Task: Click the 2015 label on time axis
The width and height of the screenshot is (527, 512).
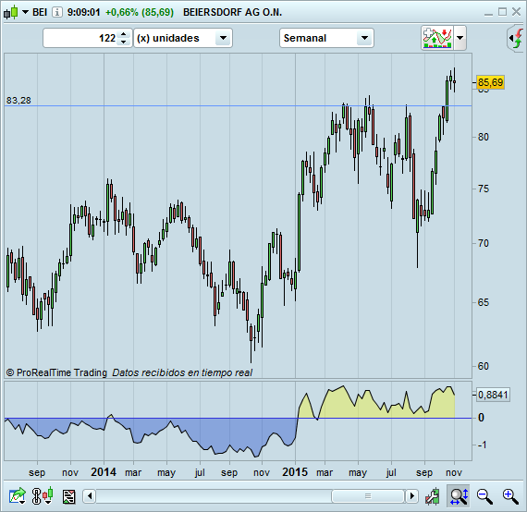Action: click(x=295, y=472)
